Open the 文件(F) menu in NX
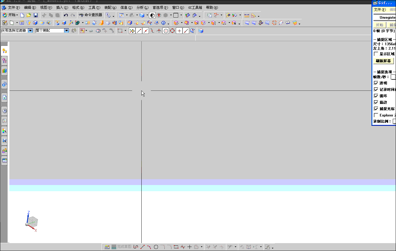This screenshot has height=251, width=396. pos(14,8)
